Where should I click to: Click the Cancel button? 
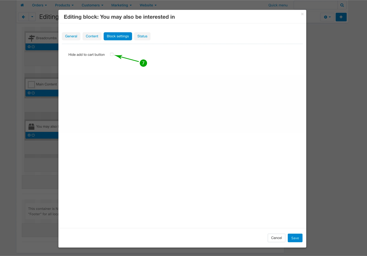(276, 238)
